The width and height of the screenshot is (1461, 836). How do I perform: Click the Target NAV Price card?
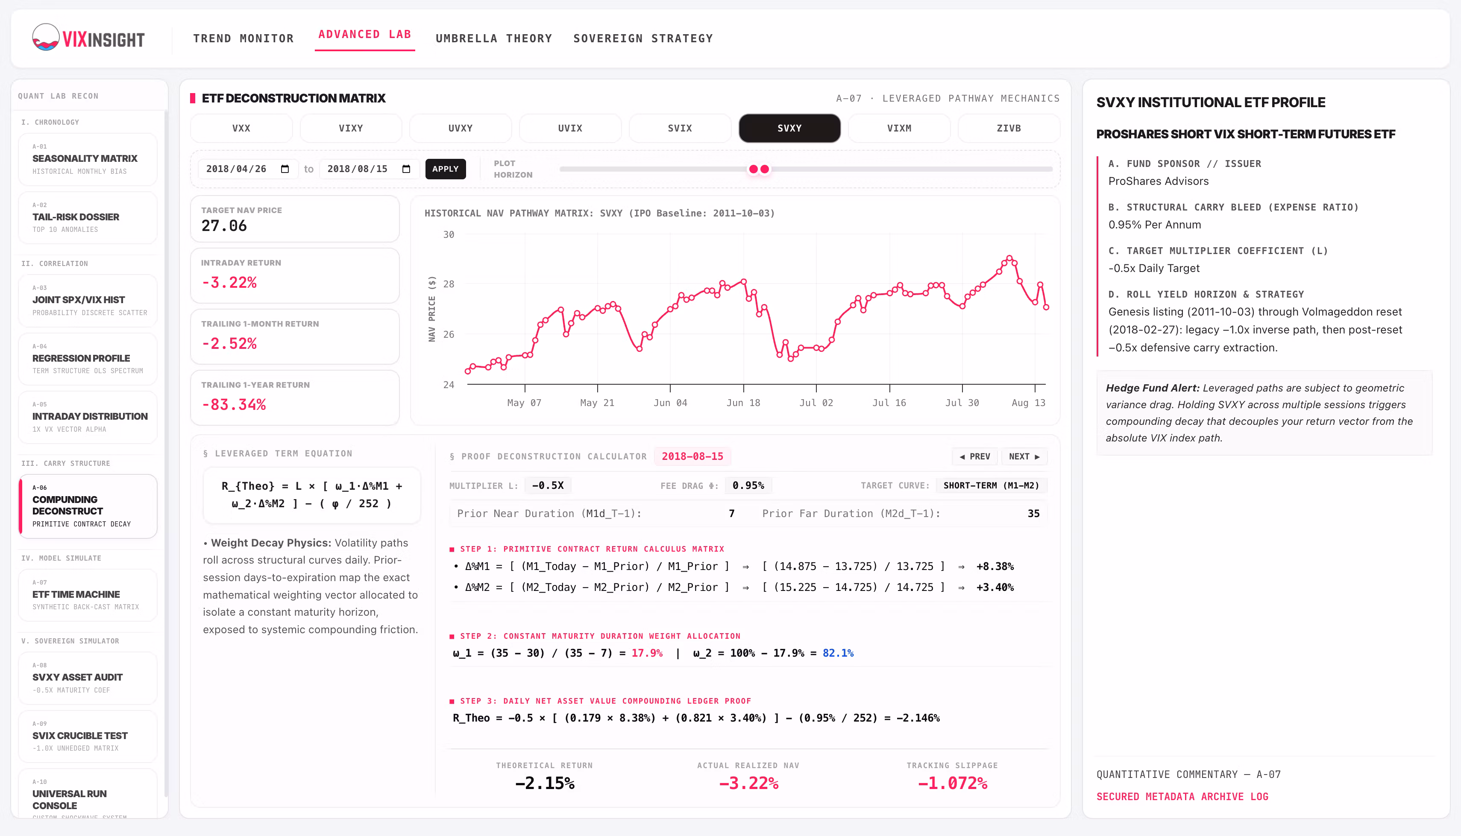tap(295, 219)
